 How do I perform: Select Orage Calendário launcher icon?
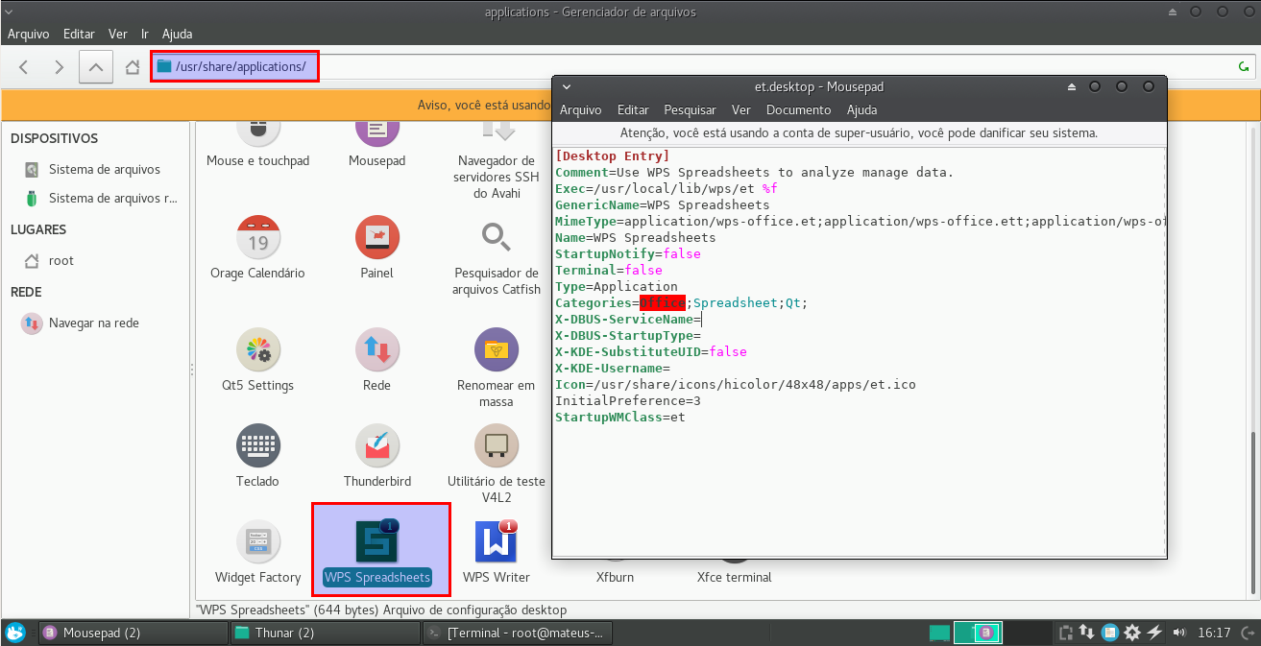[x=257, y=248]
